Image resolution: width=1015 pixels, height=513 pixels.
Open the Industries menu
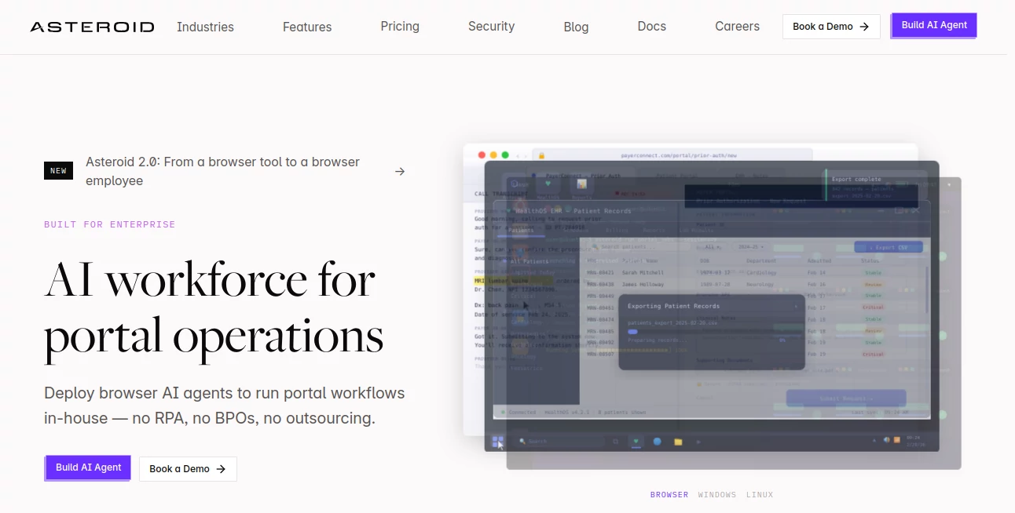point(205,27)
